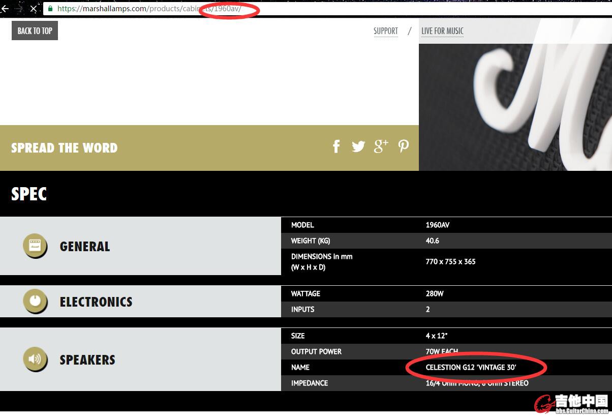Click the WEIGHT (KG) label

pos(311,241)
